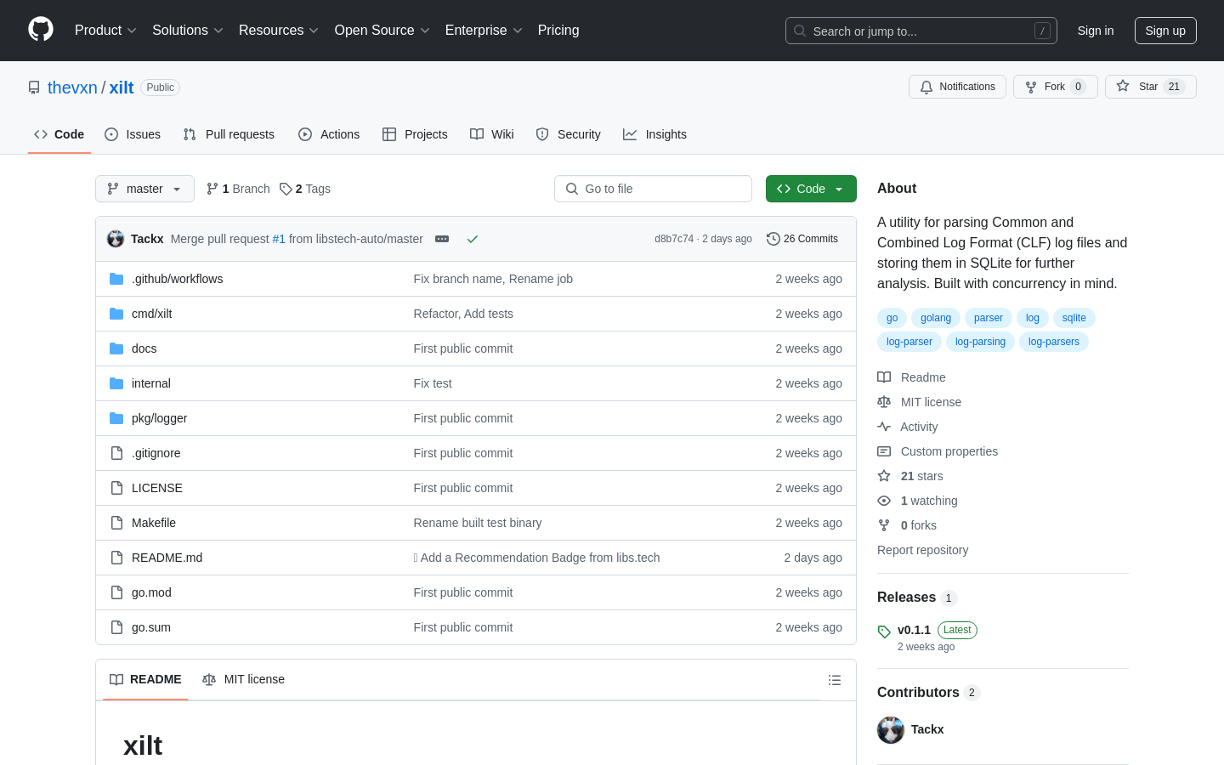The width and height of the screenshot is (1224, 765).
Task: Open the docs folder icon
Action: (x=116, y=348)
